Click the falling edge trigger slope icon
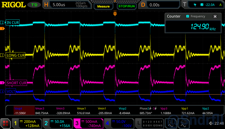The image size is (225, 129). coord(195,5)
